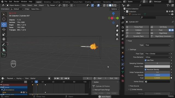Check the Manual Frame Range box
Viewport: 175px width, 98px height.
93,90
